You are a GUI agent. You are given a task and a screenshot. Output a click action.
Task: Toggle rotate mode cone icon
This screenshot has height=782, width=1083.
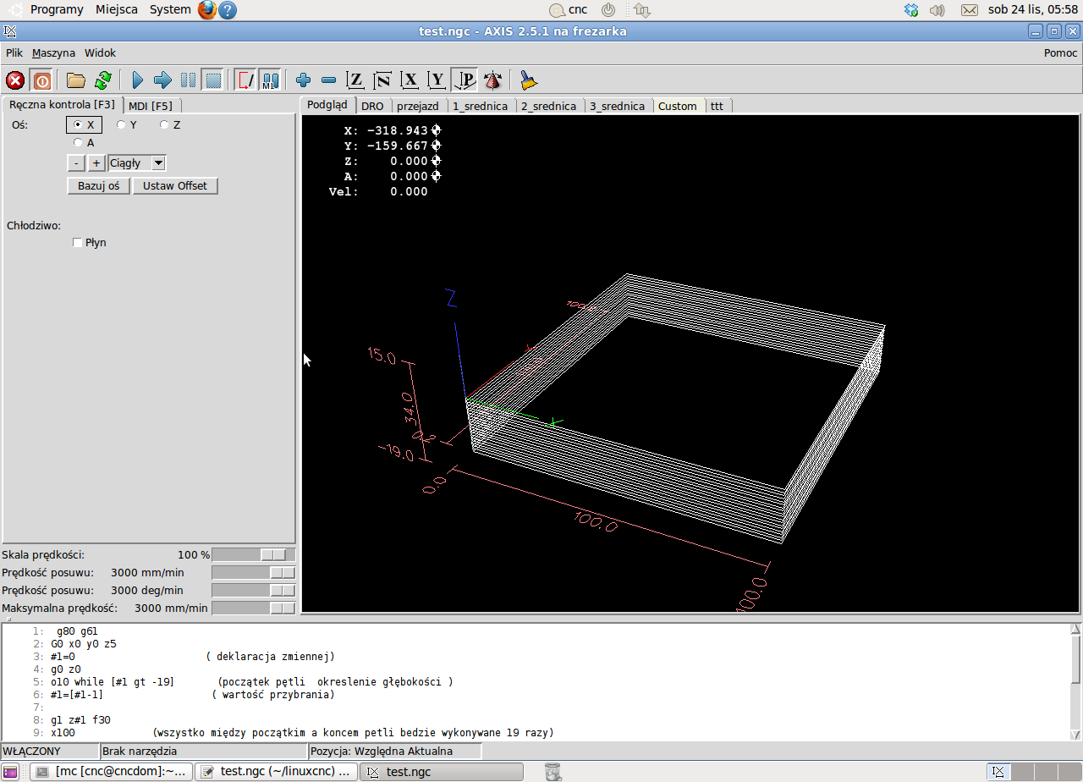coord(492,80)
